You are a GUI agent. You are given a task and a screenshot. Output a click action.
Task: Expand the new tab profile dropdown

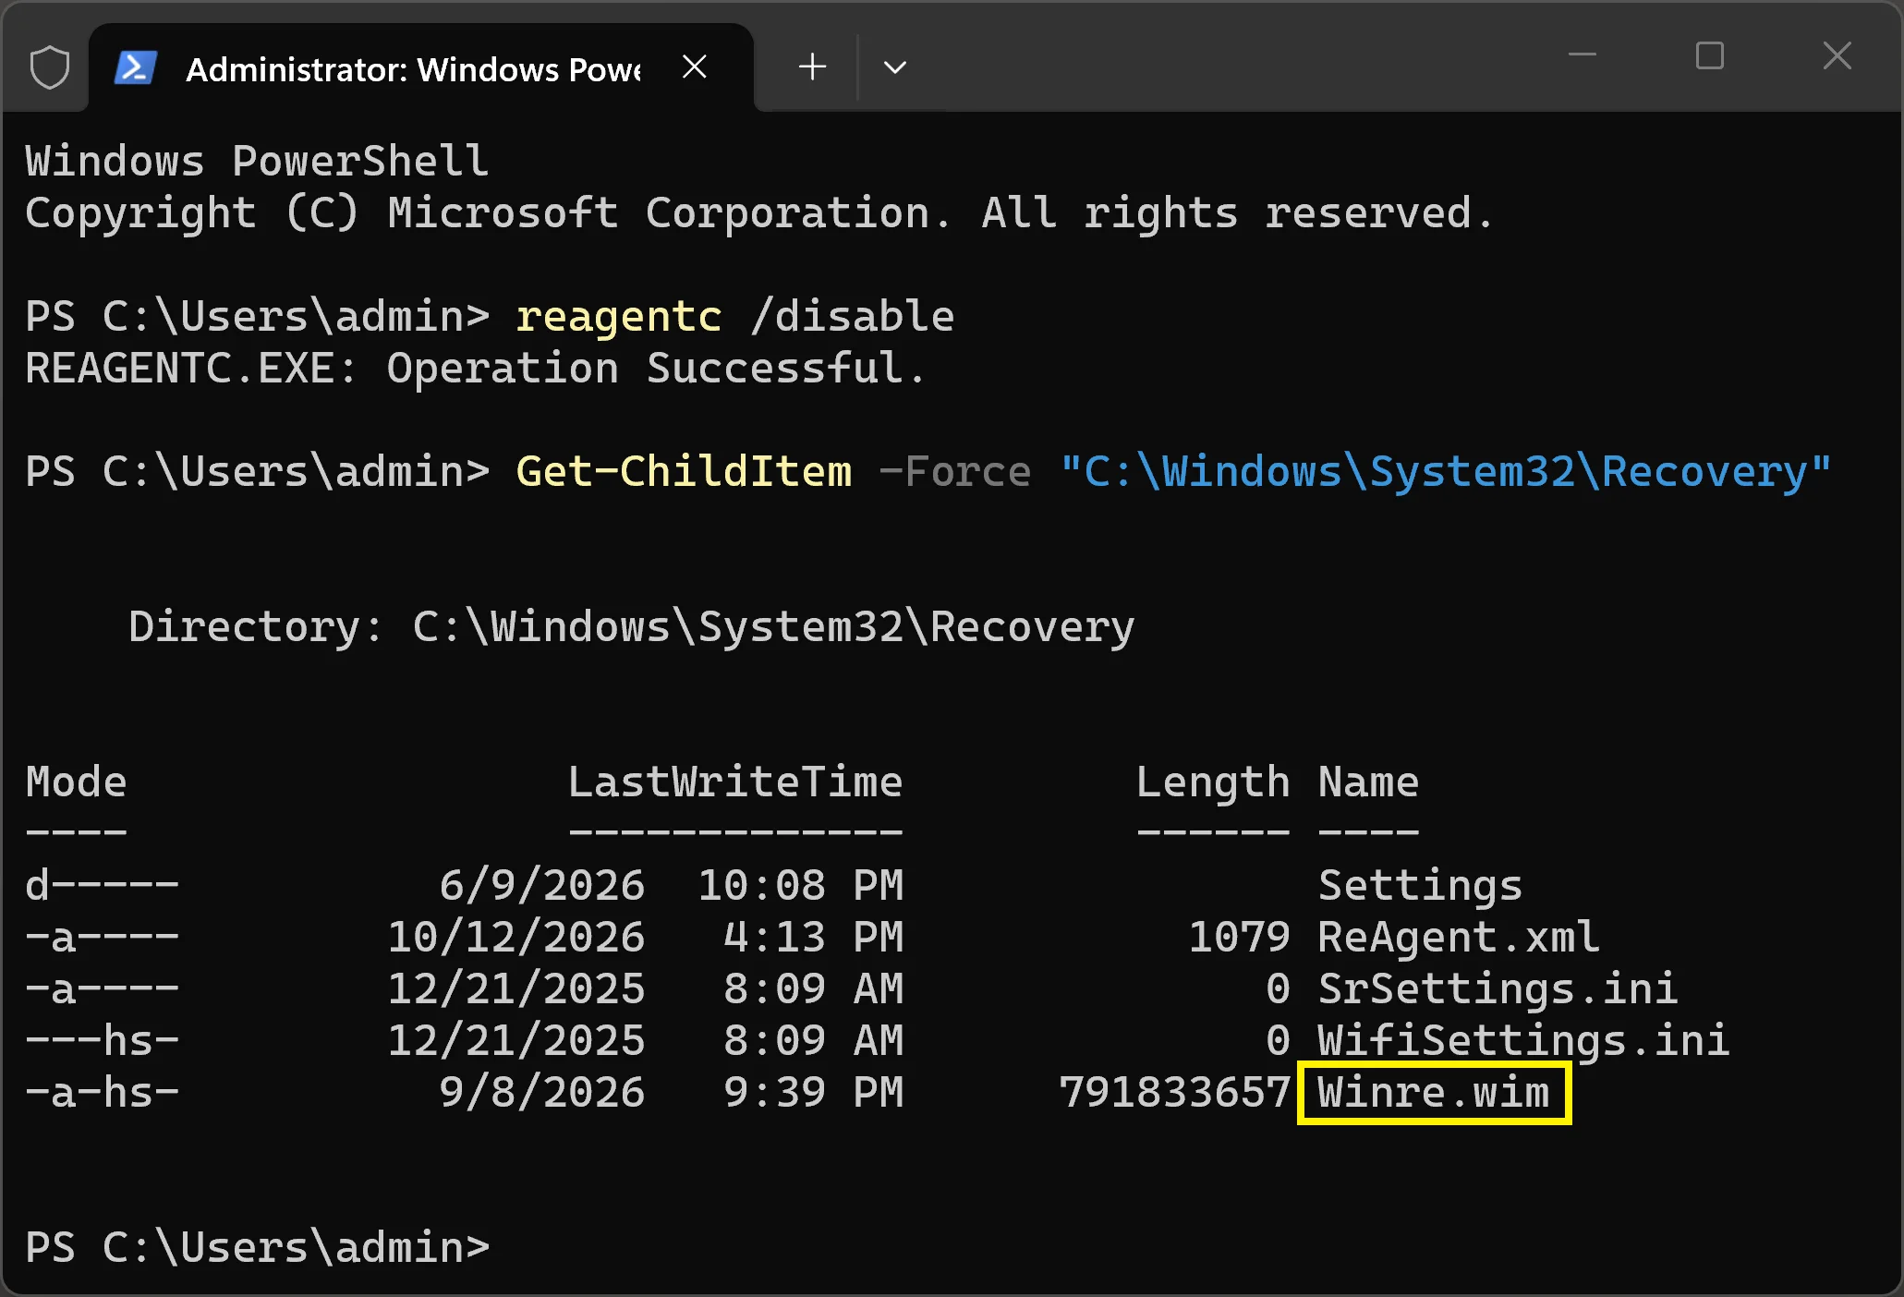coord(894,67)
